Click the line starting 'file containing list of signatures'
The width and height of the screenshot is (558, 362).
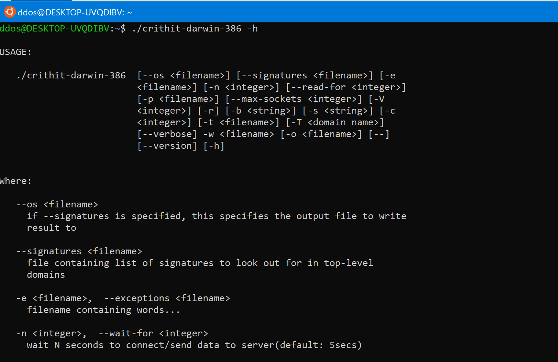coord(200,263)
